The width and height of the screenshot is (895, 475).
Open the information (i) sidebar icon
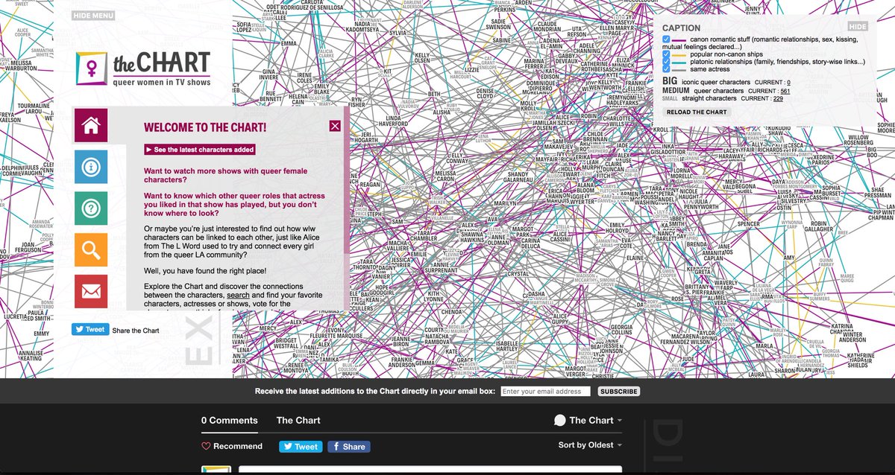pos(91,167)
